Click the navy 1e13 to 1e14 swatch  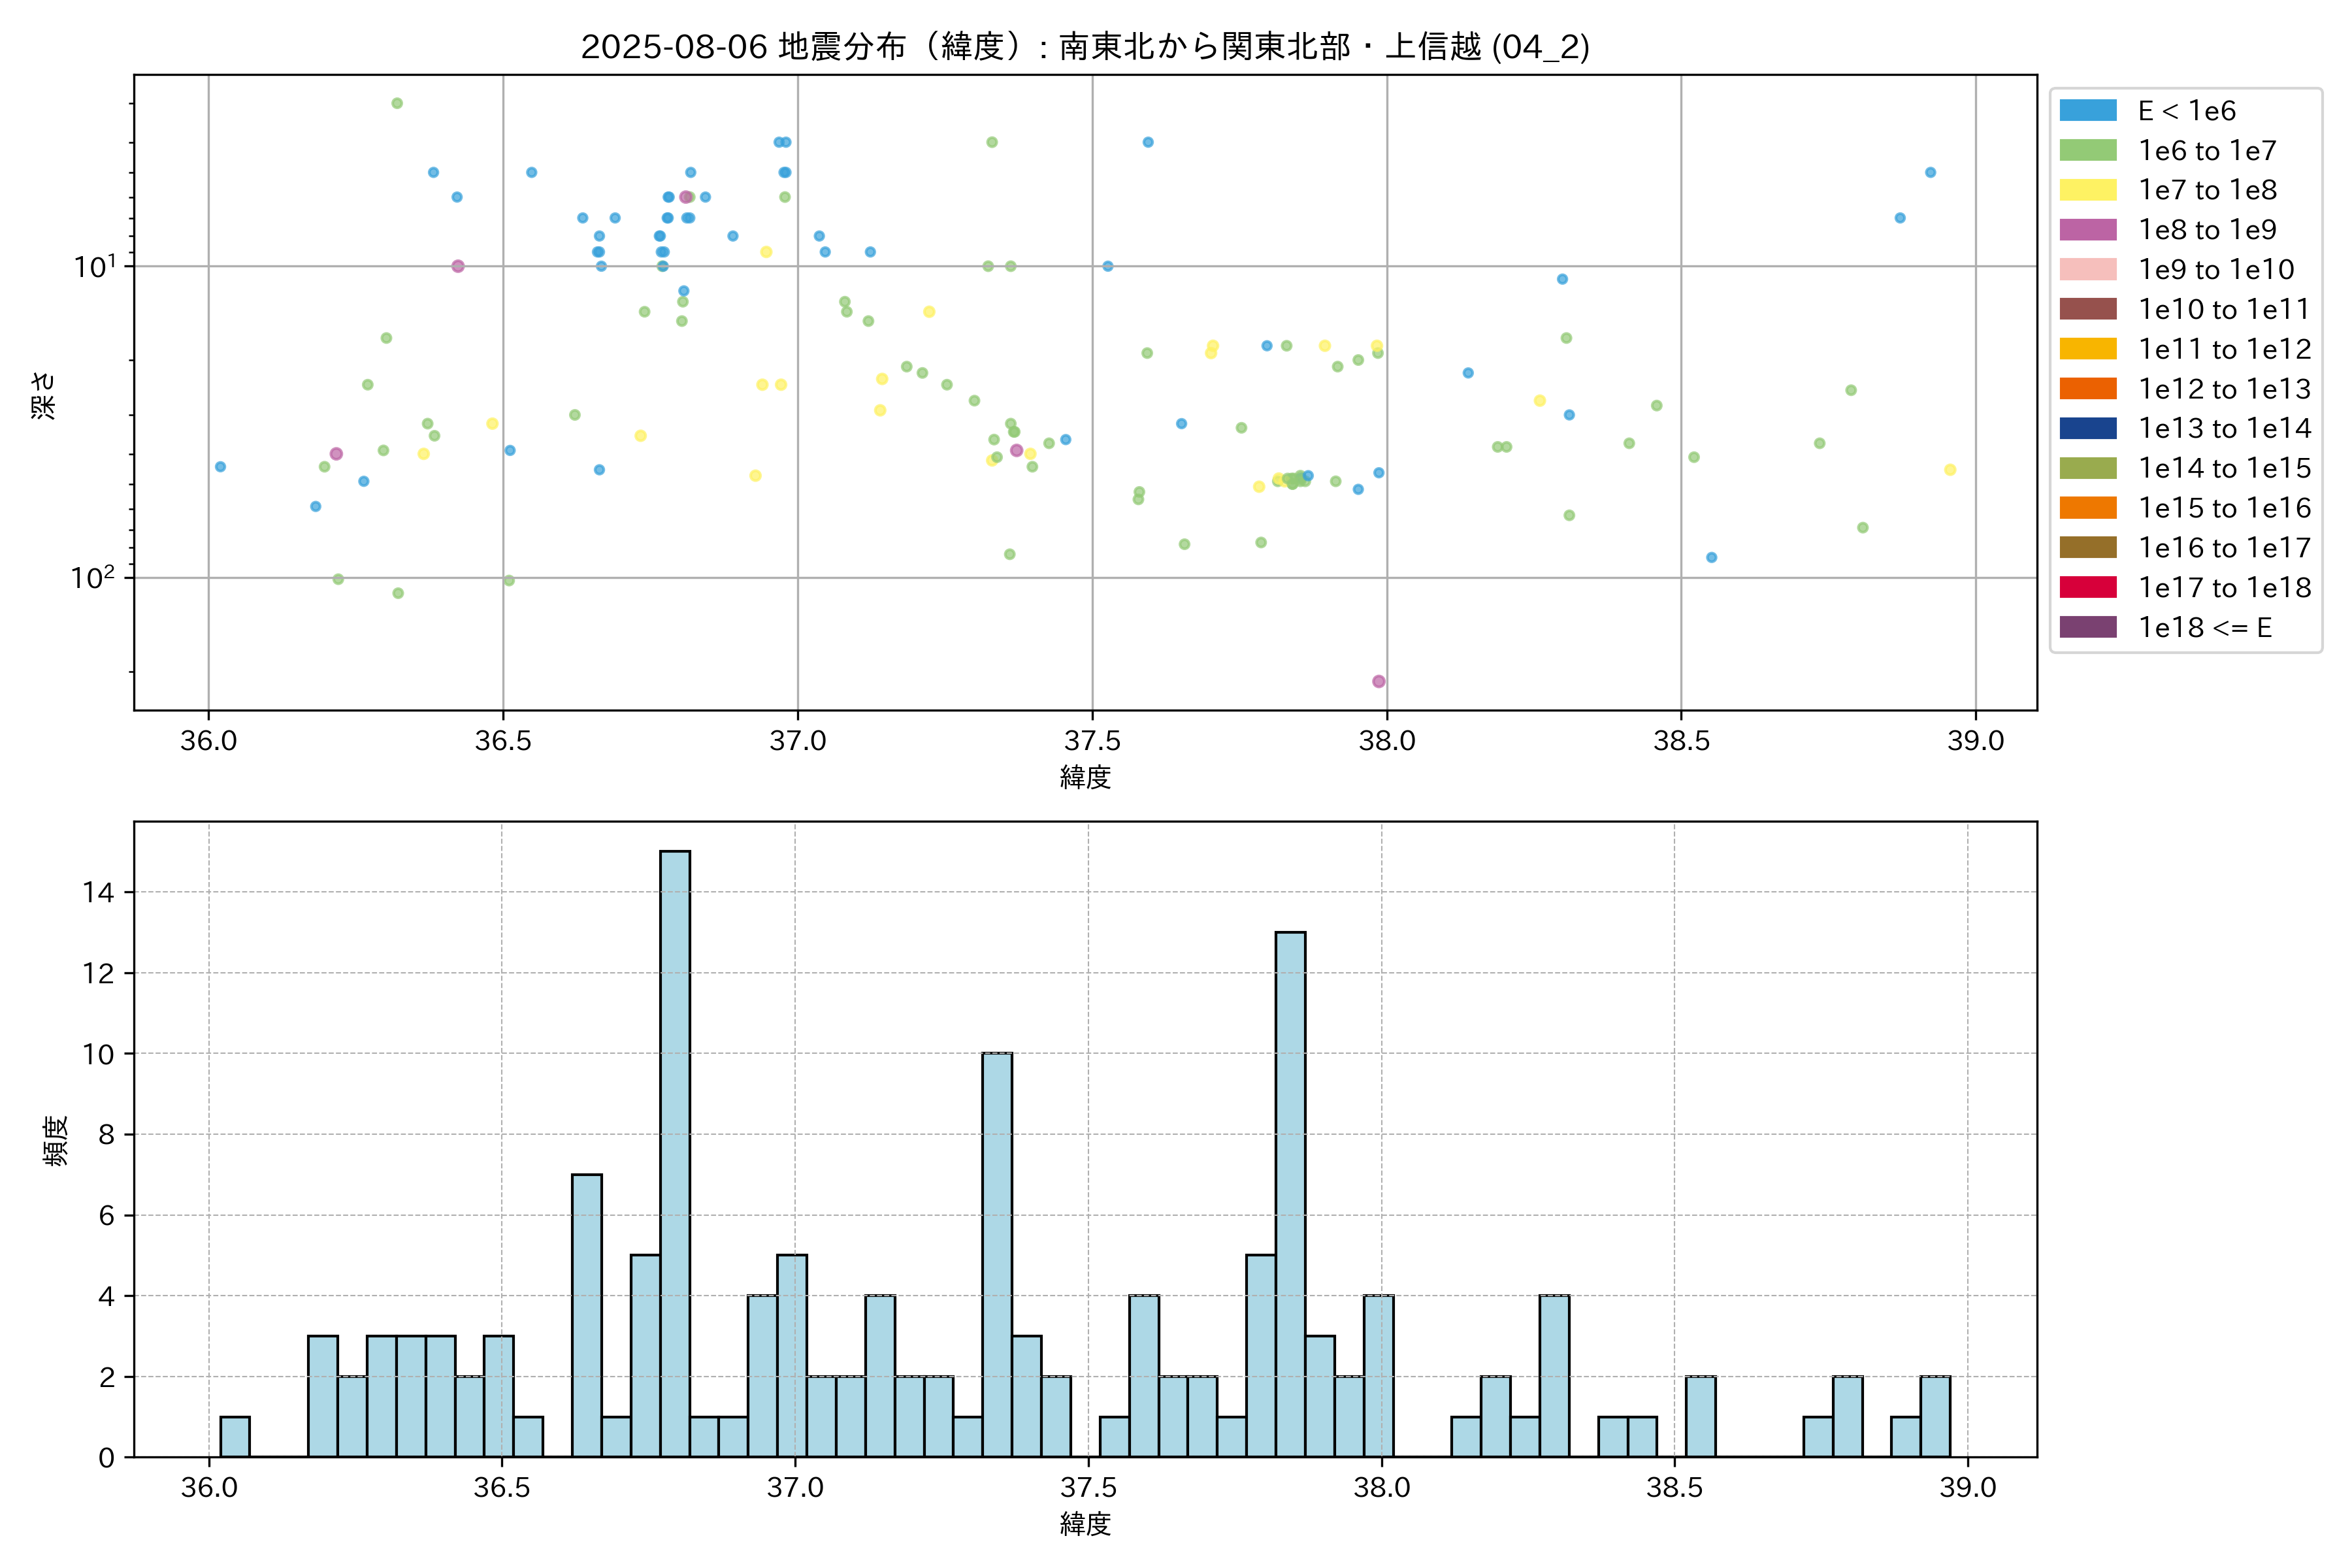coord(2087,429)
